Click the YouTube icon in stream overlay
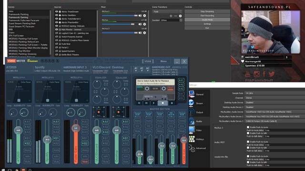The height and width of the screenshot is (171, 305). [248, 74]
